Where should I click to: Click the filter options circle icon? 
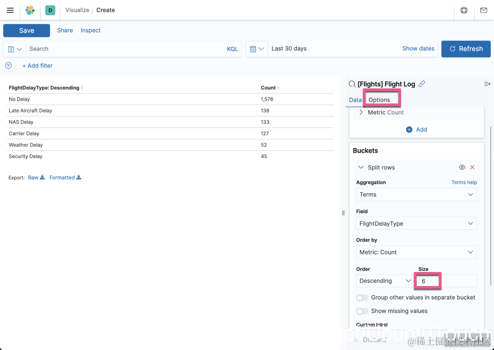(x=8, y=66)
